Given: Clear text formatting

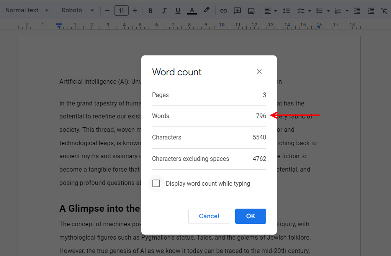Looking at the screenshot, I should pos(384,11).
